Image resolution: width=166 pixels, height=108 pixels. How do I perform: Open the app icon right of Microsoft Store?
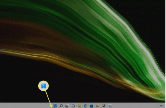pos(98,106)
